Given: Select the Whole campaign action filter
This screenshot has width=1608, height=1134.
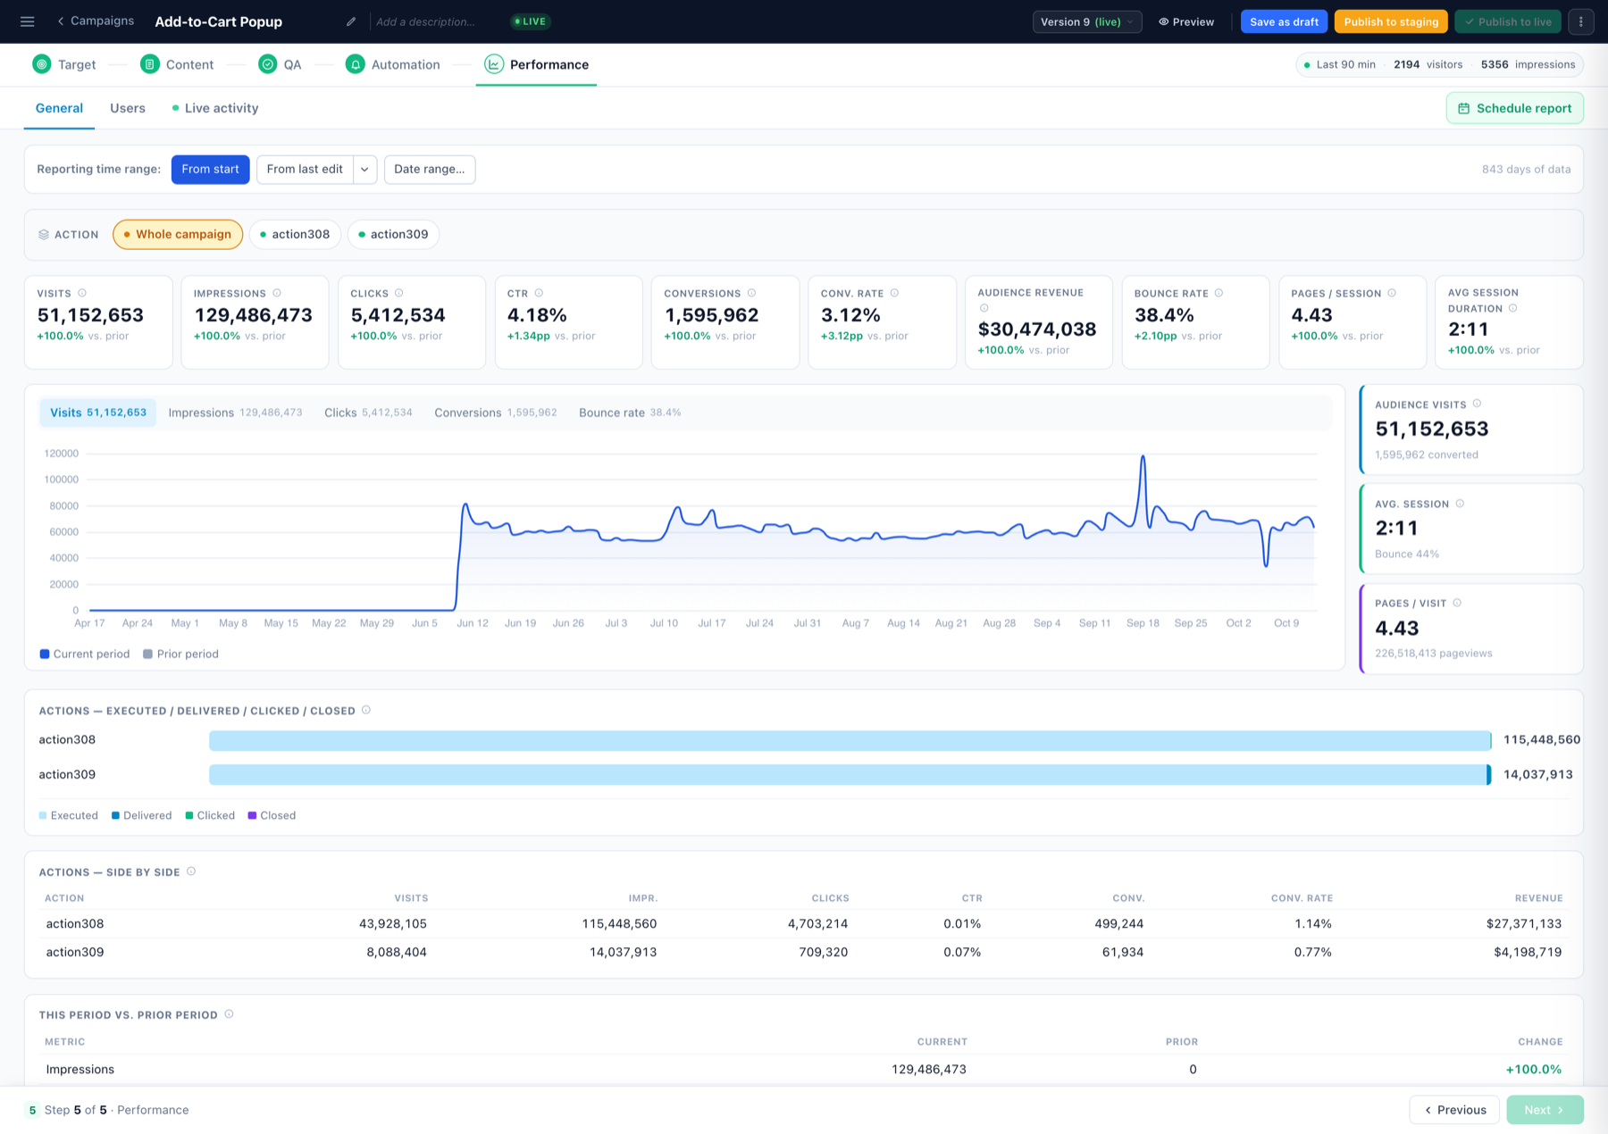Looking at the screenshot, I should point(178,234).
